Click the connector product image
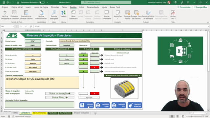210x118 pixels. coord(124,88)
